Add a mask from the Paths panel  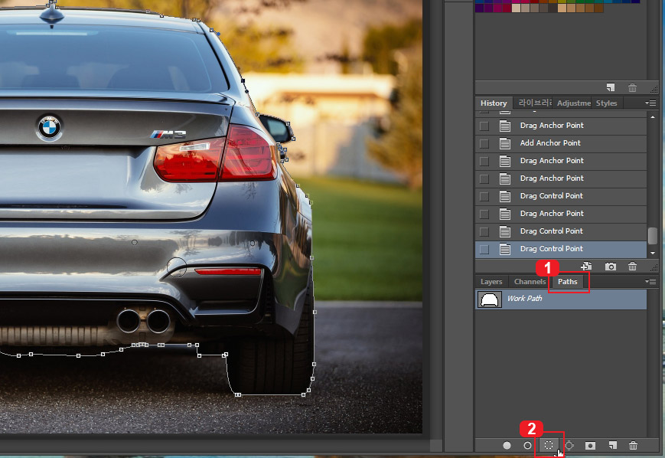click(x=590, y=445)
